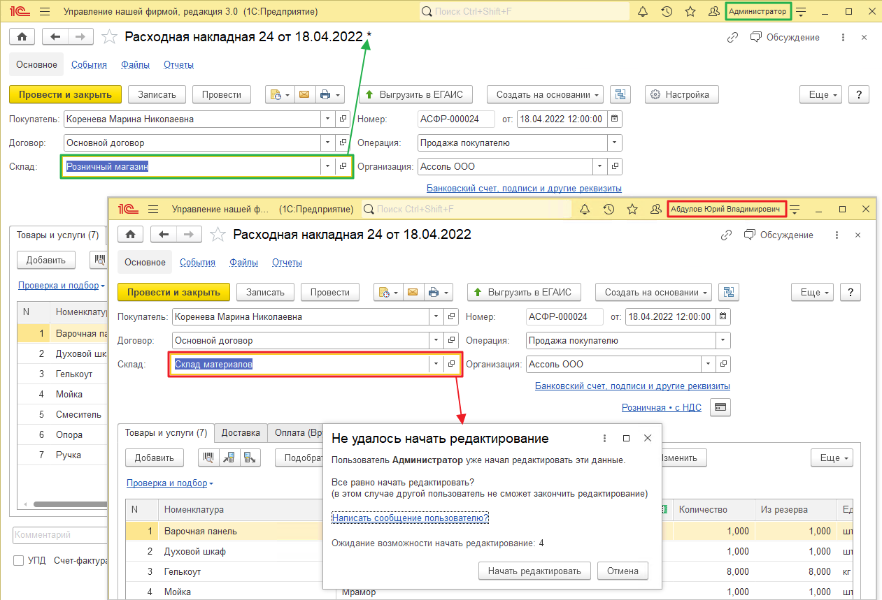Click Настройка button in Администратор window

tap(681, 94)
